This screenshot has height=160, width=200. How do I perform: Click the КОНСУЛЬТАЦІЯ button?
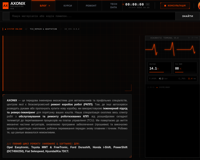[x=175, y=6]
